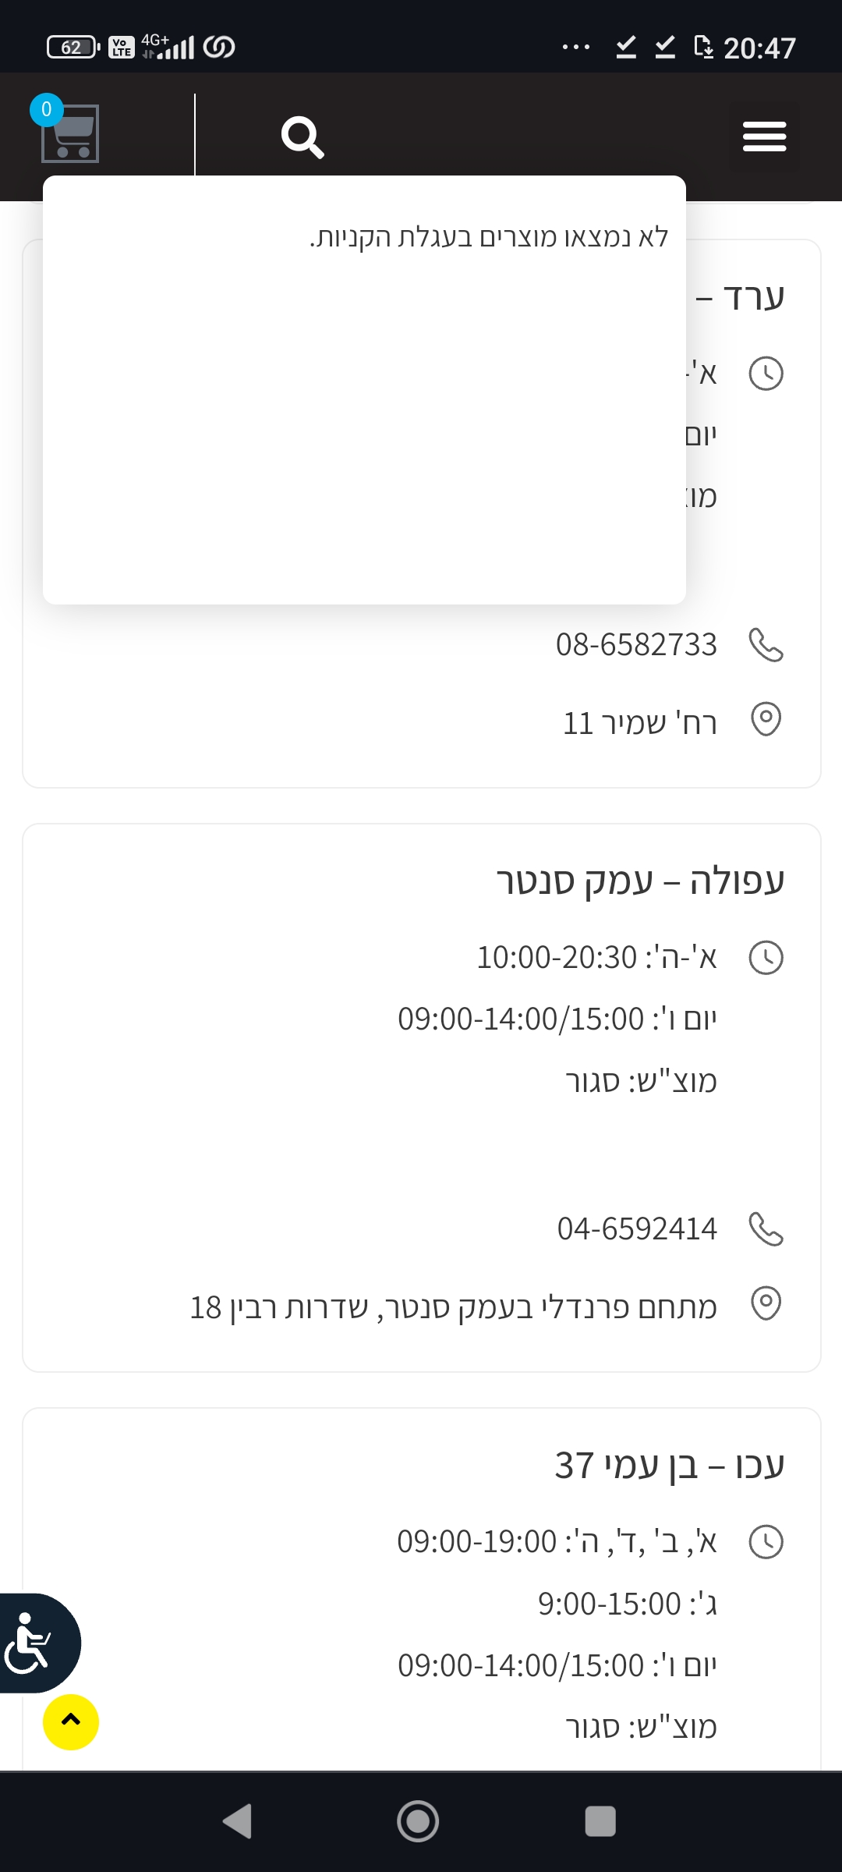Open the hamburger navigation menu
This screenshot has width=842, height=1872.
(764, 136)
